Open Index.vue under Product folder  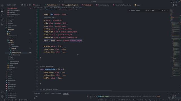(14, 50)
